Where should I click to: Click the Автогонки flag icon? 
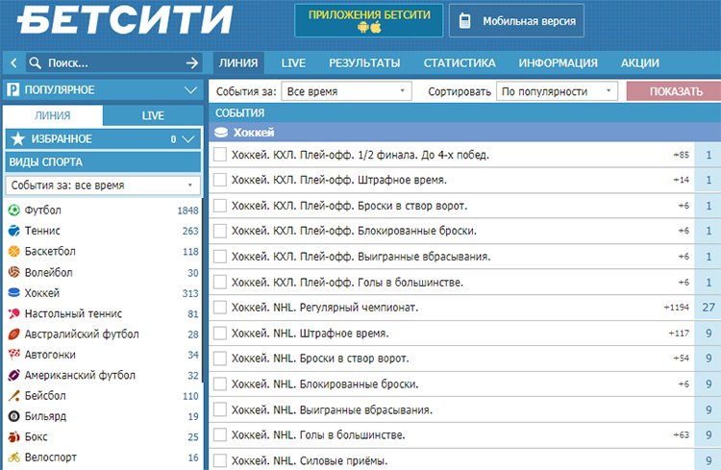click(13, 355)
